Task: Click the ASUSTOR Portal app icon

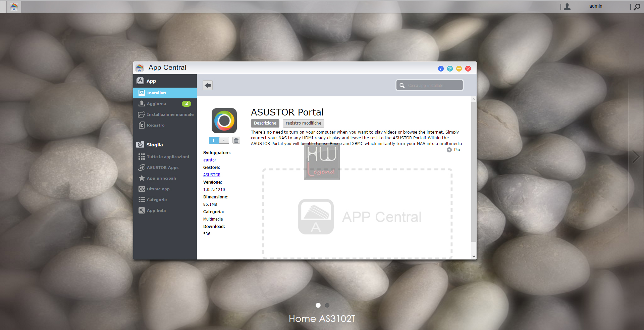Action: click(x=224, y=121)
